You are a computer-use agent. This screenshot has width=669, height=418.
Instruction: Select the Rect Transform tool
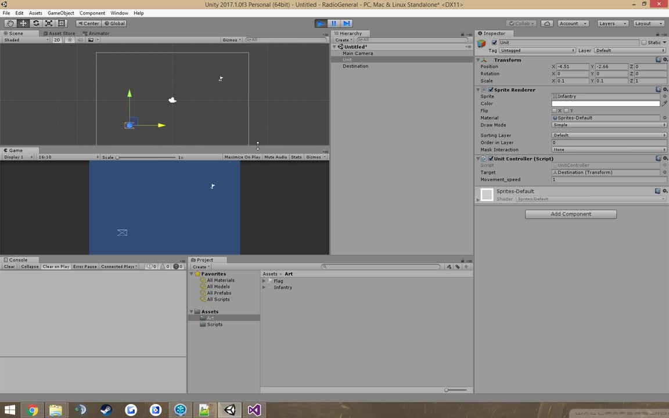click(62, 23)
